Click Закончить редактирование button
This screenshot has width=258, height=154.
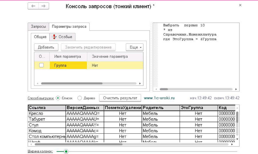[x=88, y=47]
